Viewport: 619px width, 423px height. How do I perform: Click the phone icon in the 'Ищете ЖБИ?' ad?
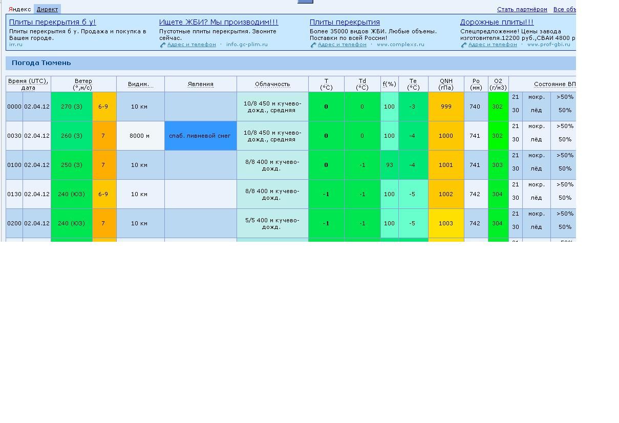[163, 45]
